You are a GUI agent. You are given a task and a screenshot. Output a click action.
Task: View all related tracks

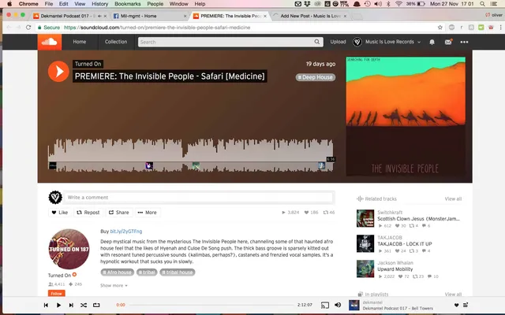point(453,199)
